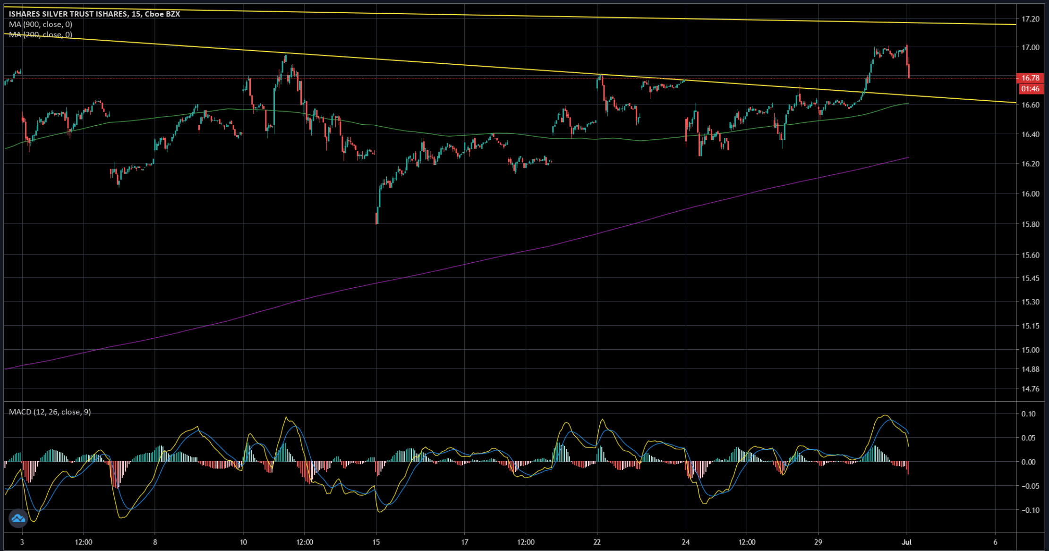Click the 16.00 price axis label
Screen dimensions: 1049x551
pos(1030,194)
